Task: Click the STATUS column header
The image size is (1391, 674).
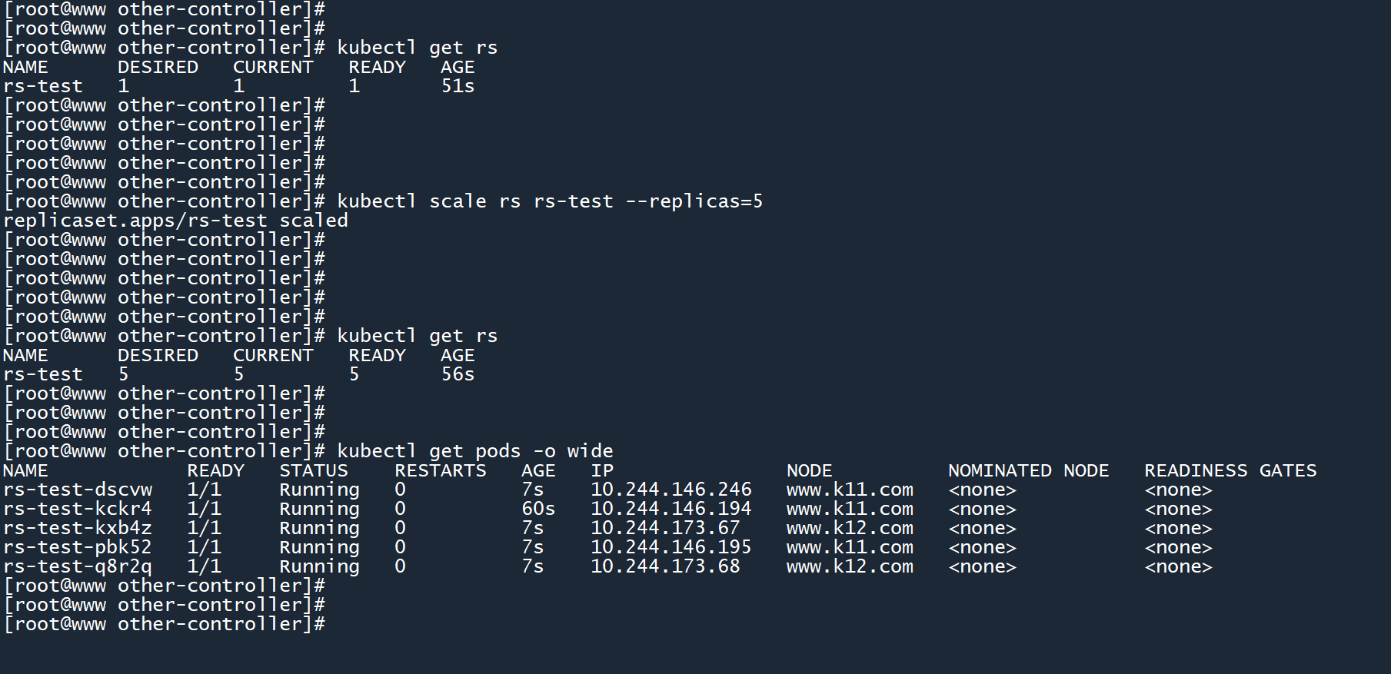Action: click(314, 470)
